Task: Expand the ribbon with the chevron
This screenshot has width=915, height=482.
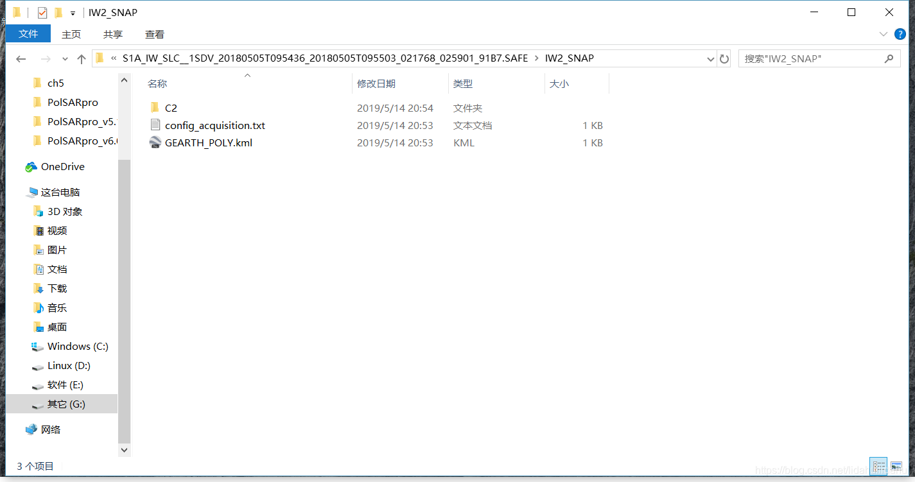Action: [884, 33]
